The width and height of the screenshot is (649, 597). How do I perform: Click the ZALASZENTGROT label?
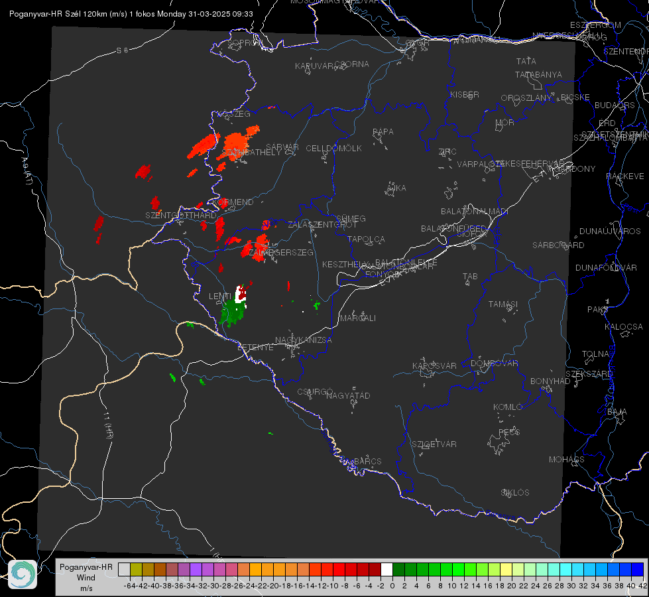coord(322,225)
